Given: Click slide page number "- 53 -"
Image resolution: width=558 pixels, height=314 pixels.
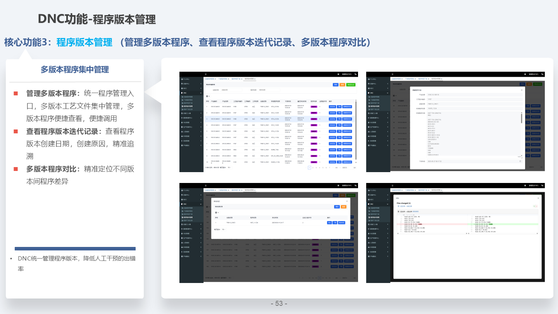Looking at the screenshot, I should click(x=279, y=304).
